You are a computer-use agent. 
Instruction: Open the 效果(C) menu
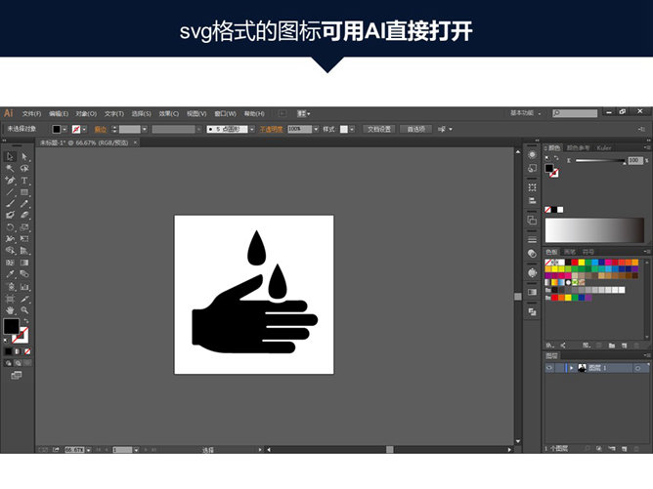point(170,113)
